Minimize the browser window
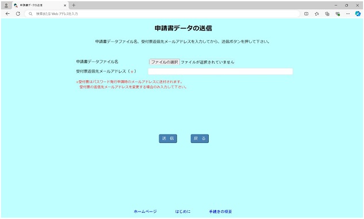Viewport: 364px width, 219px height. 336,5
